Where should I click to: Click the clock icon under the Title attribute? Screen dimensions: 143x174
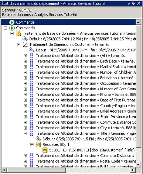[x=38, y=139]
